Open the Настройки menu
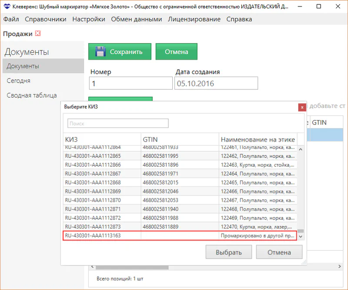Viewport: 348px width, 290px height. pos(89,19)
